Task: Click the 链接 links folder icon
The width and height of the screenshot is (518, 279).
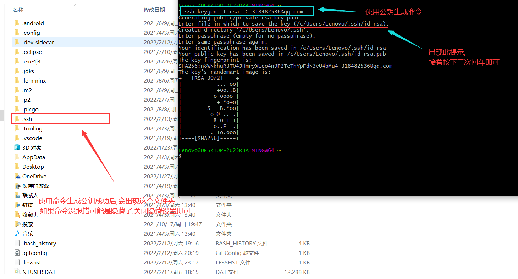Action: tap(17, 205)
